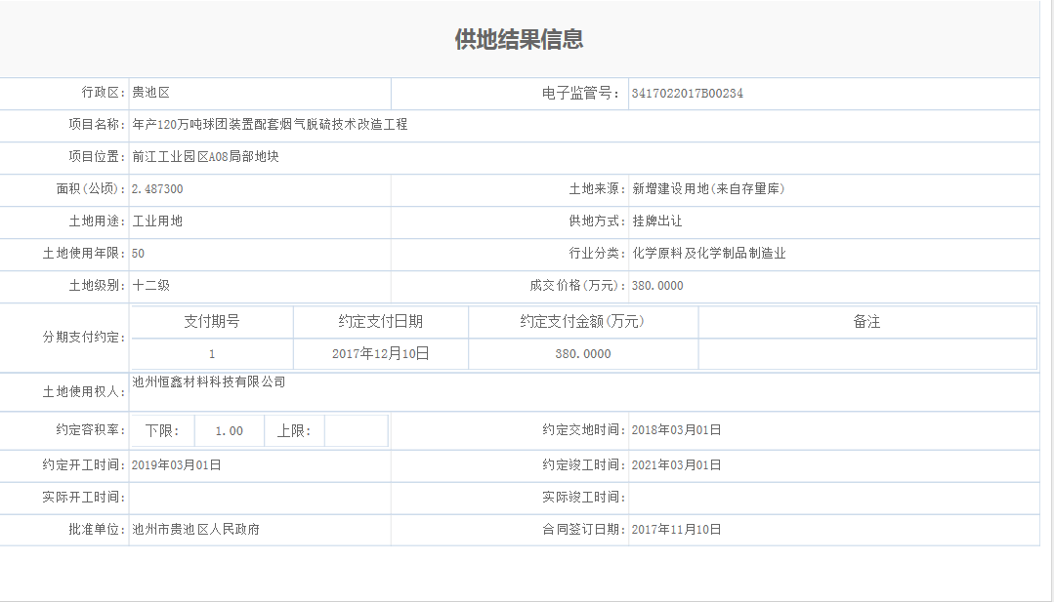Click the project location 前江工业园区A08局部地块
The image size is (1054, 602).
pyautogui.click(x=205, y=157)
